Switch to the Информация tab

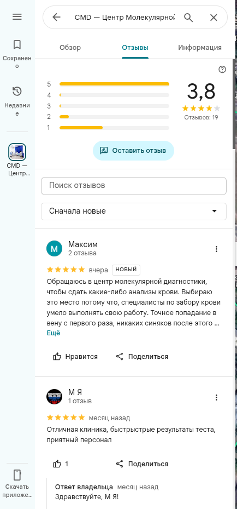pyautogui.click(x=200, y=48)
